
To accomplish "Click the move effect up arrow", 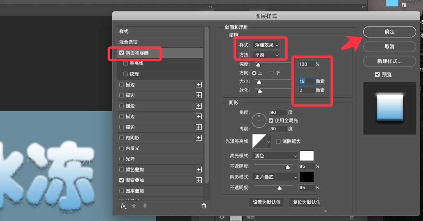I will coord(134,206).
